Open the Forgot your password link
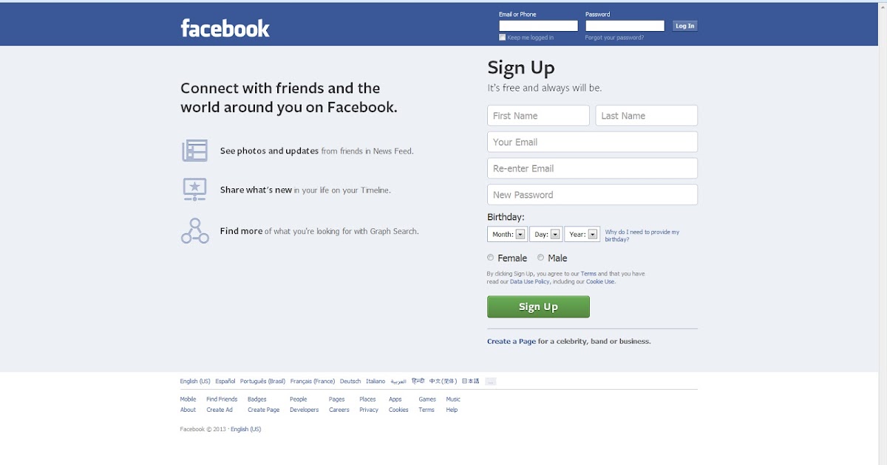 (x=614, y=38)
